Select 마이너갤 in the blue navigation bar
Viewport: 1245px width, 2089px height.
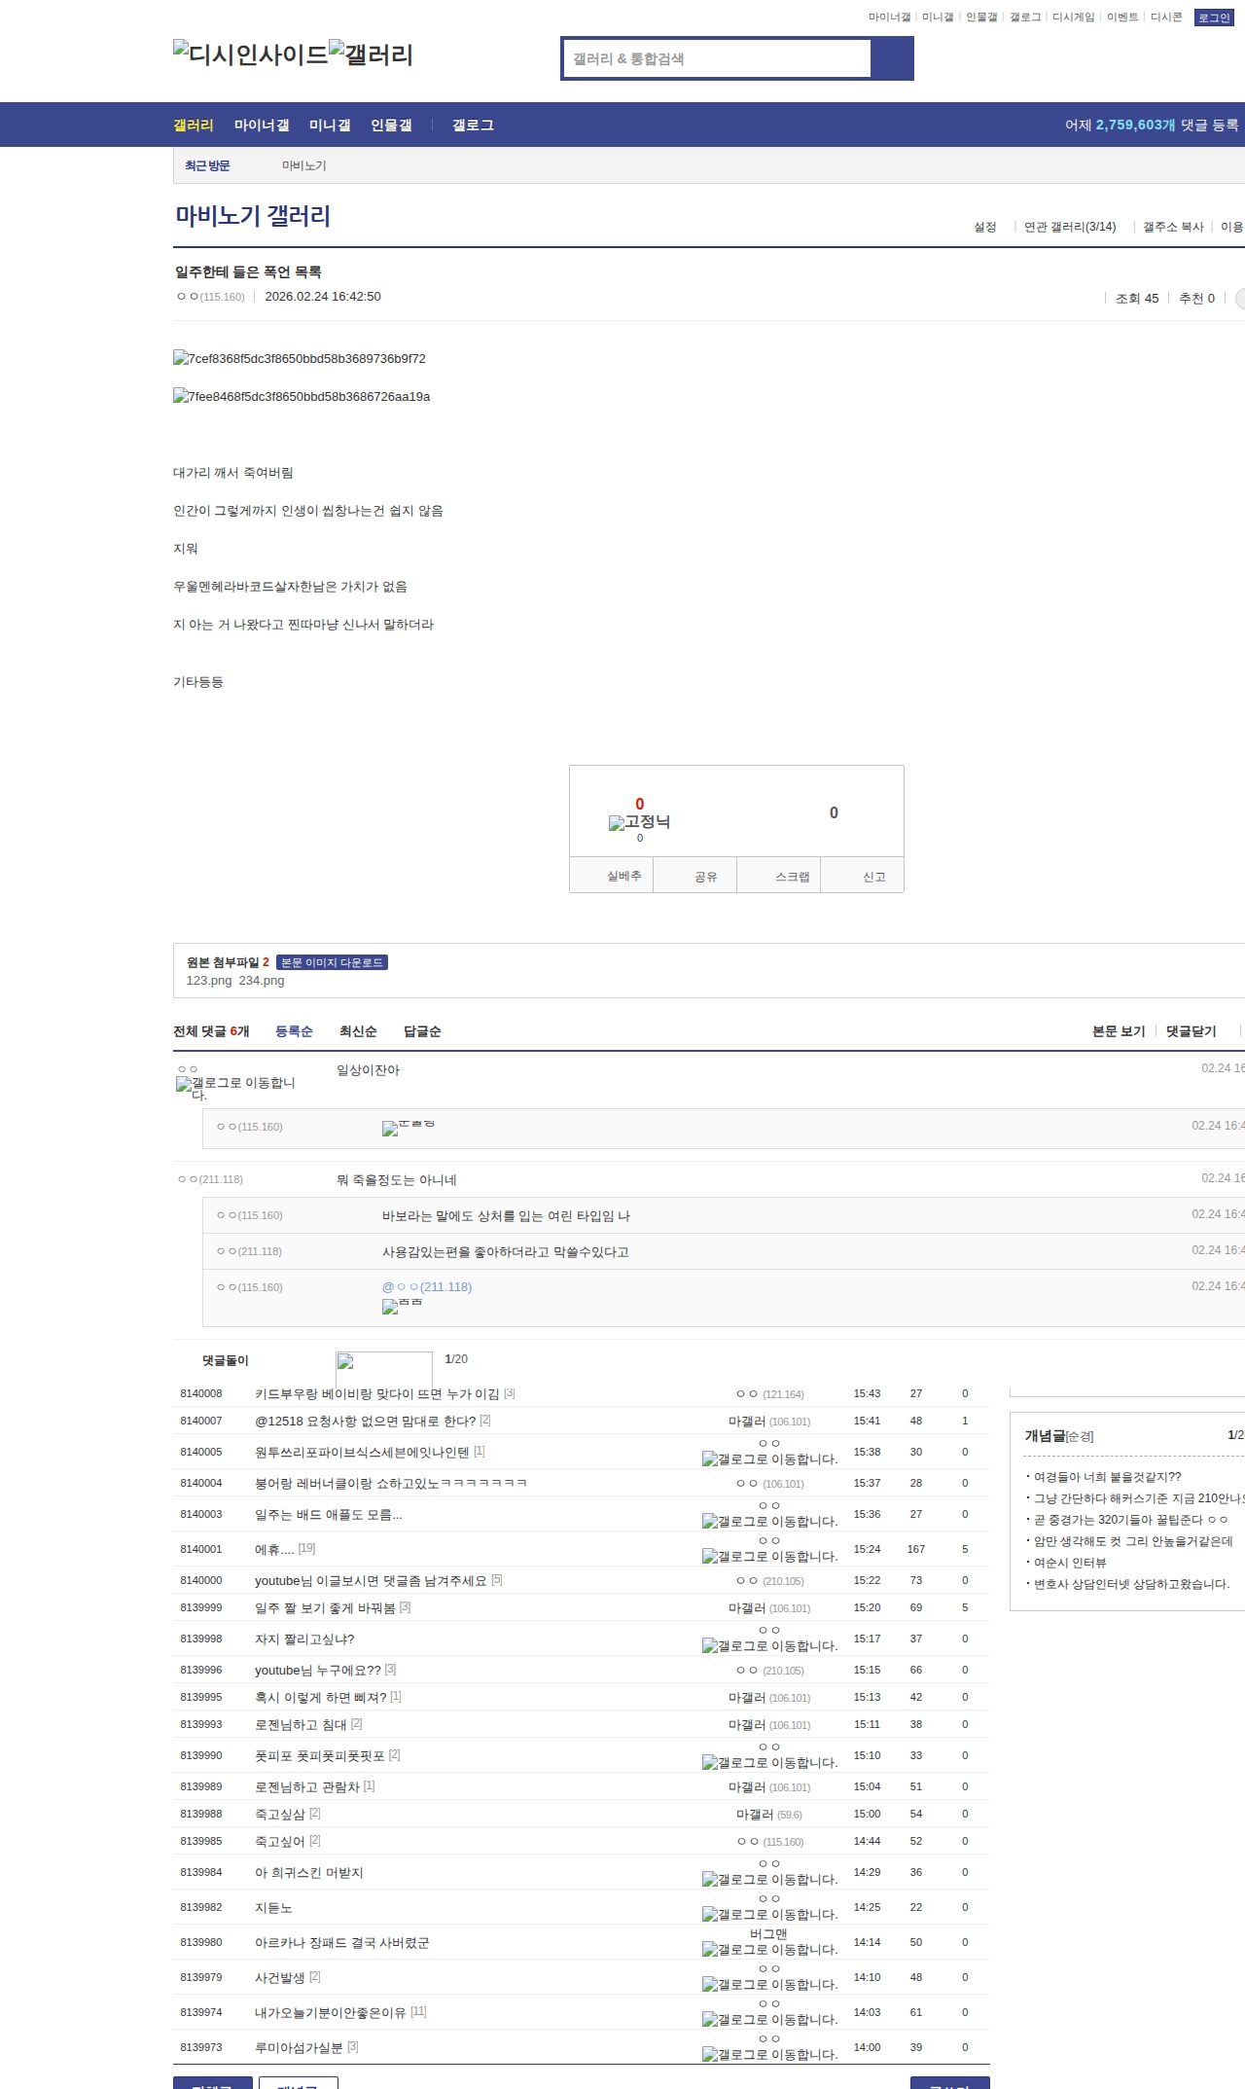tap(262, 125)
